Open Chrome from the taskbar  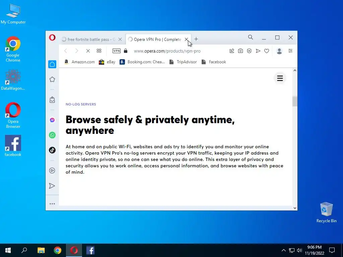pyautogui.click(x=58, y=250)
